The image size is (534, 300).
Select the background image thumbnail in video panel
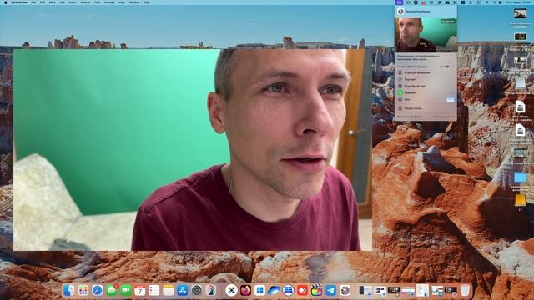pos(451,99)
